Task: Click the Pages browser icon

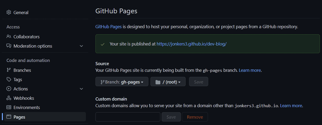Action: click(x=9, y=117)
